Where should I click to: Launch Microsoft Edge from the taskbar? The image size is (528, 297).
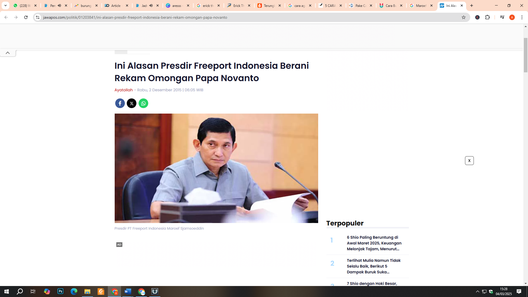[74, 291]
